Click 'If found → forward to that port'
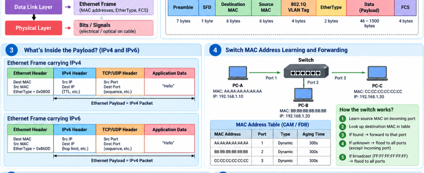 coord(377,135)
